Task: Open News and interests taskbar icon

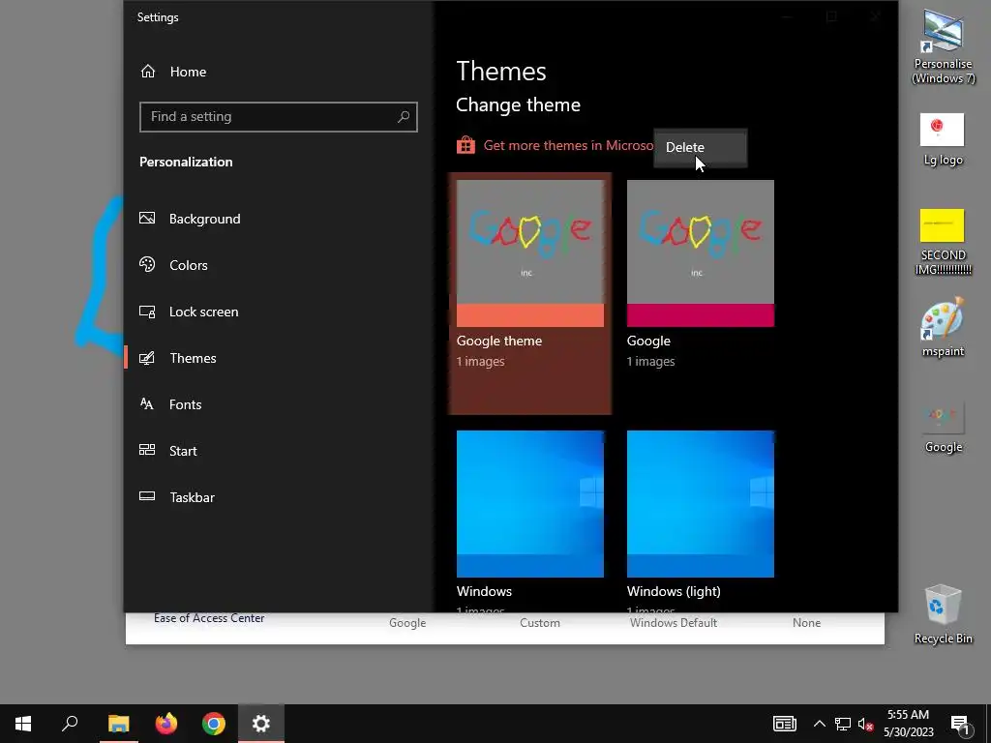Action: [x=784, y=724]
